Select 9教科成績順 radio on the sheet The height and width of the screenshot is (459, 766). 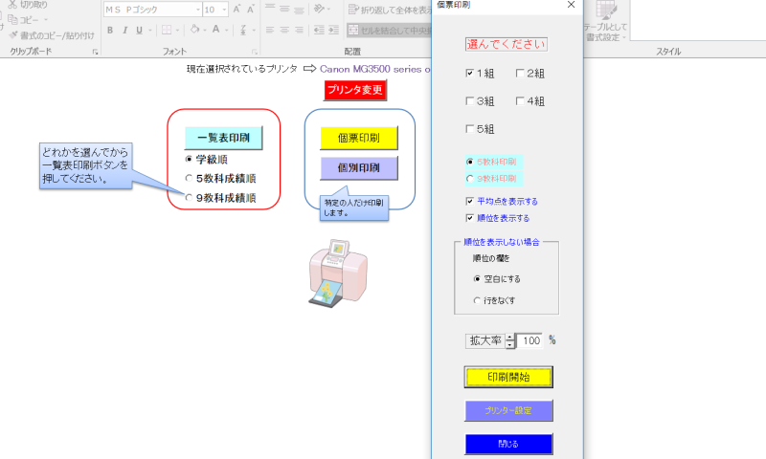pos(189,198)
